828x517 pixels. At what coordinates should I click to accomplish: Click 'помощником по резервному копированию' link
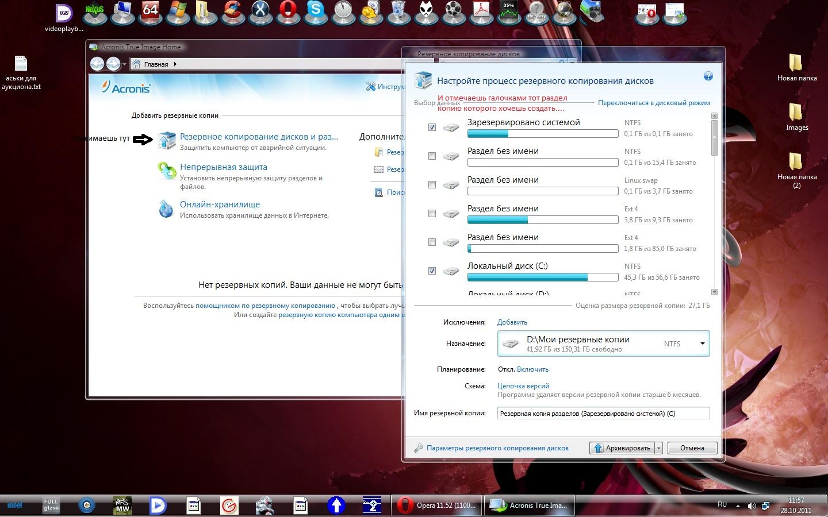[x=265, y=306]
